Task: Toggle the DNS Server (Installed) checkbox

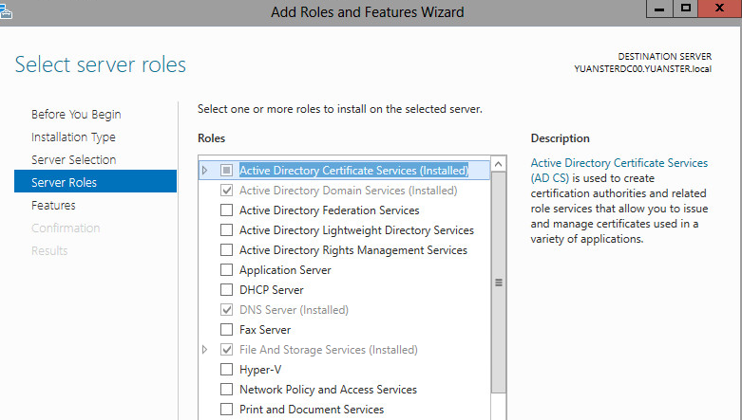Action: point(227,309)
